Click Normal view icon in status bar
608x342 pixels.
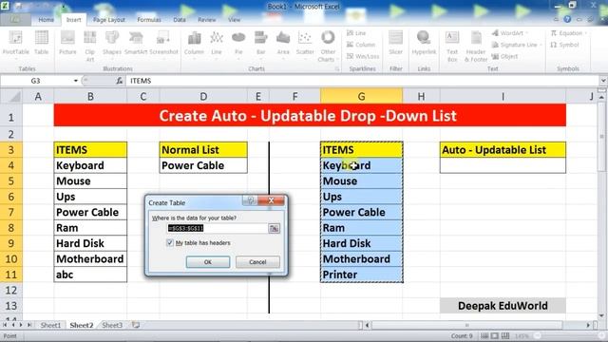click(484, 335)
